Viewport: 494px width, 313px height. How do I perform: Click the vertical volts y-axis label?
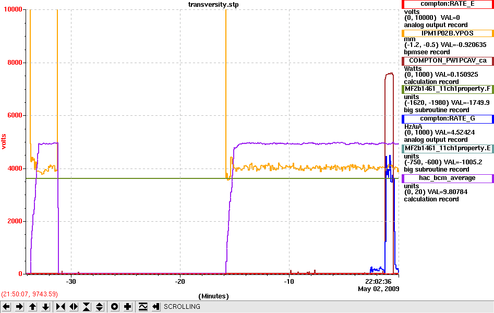4,141
